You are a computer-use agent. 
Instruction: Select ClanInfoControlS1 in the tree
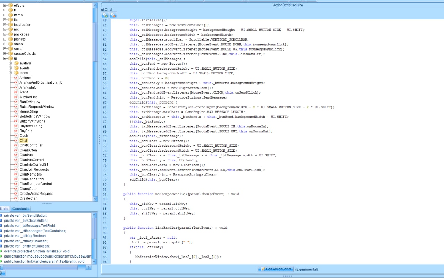tap(34, 165)
